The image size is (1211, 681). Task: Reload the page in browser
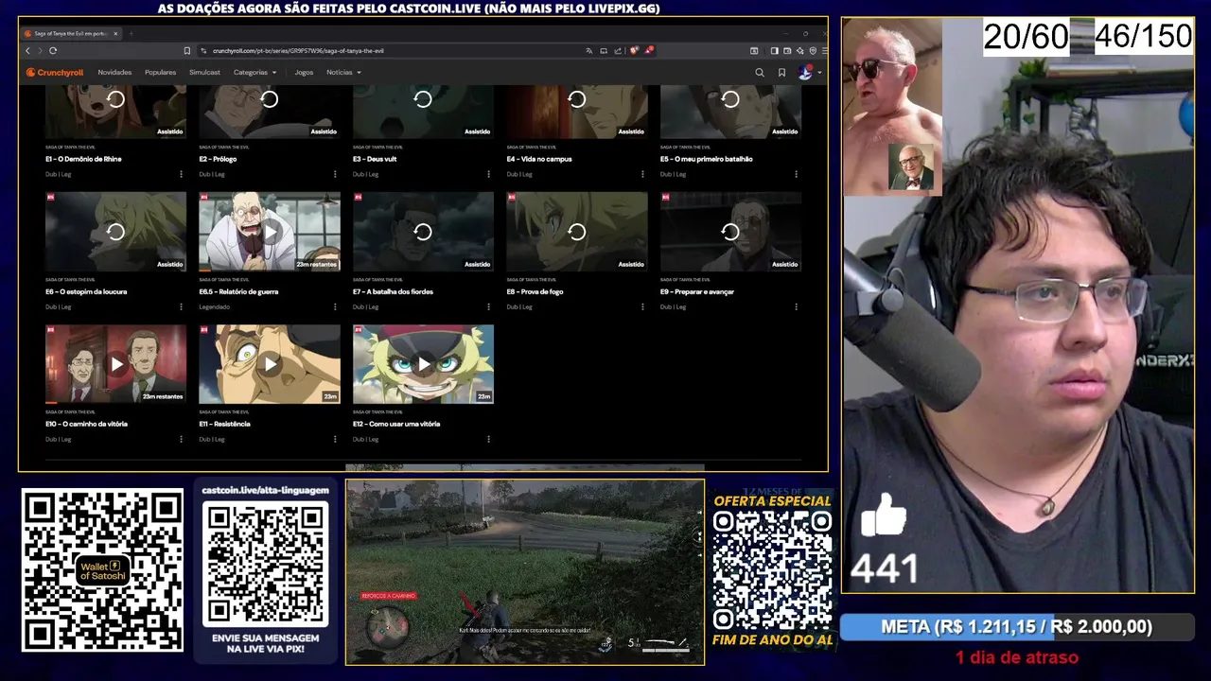pyautogui.click(x=53, y=50)
